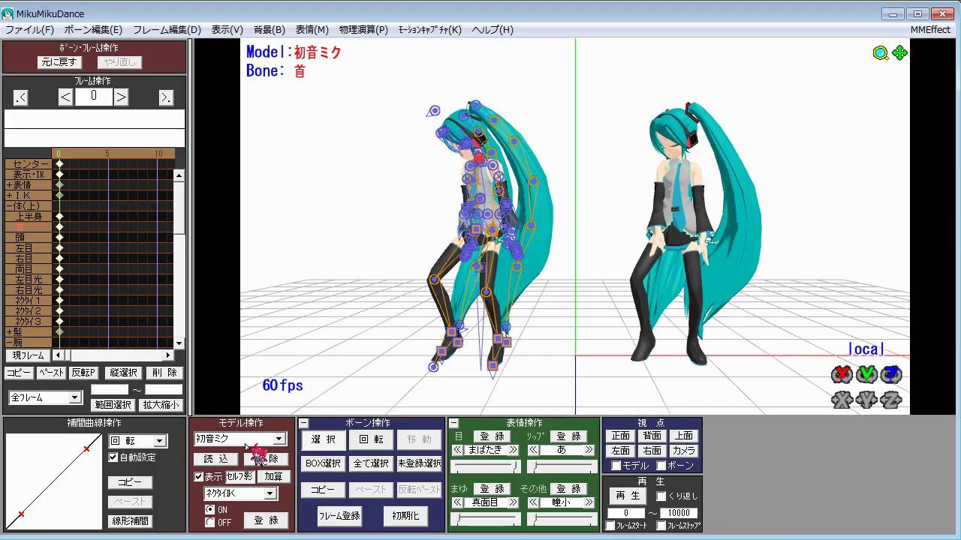Collapse the 表情操作 panel minus button

(453, 424)
